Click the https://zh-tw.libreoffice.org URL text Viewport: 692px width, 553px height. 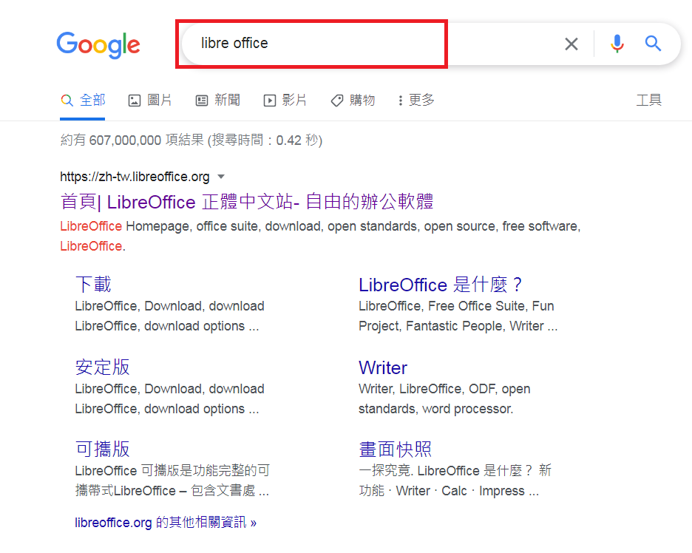coord(135,177)
